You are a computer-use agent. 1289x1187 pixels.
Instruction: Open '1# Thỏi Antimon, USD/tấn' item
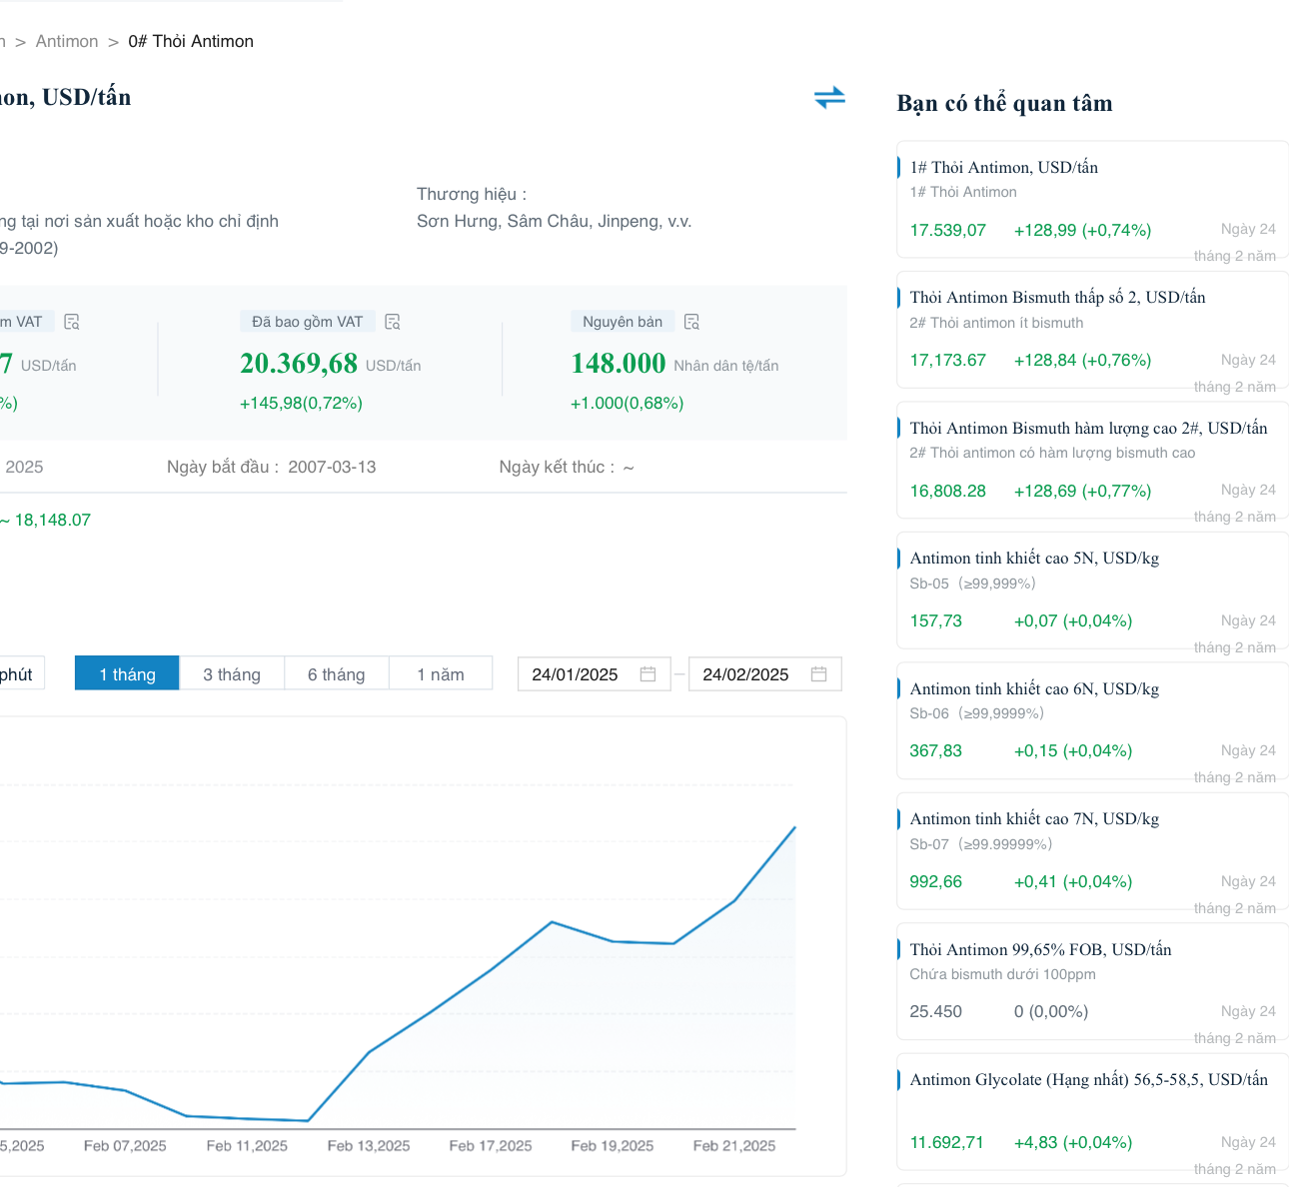click(1003, 167)
